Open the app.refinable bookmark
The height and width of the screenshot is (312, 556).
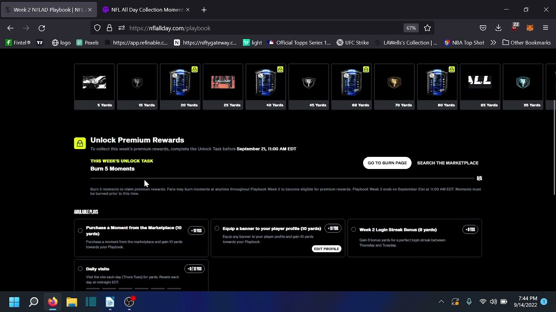[x=136, y=42]
